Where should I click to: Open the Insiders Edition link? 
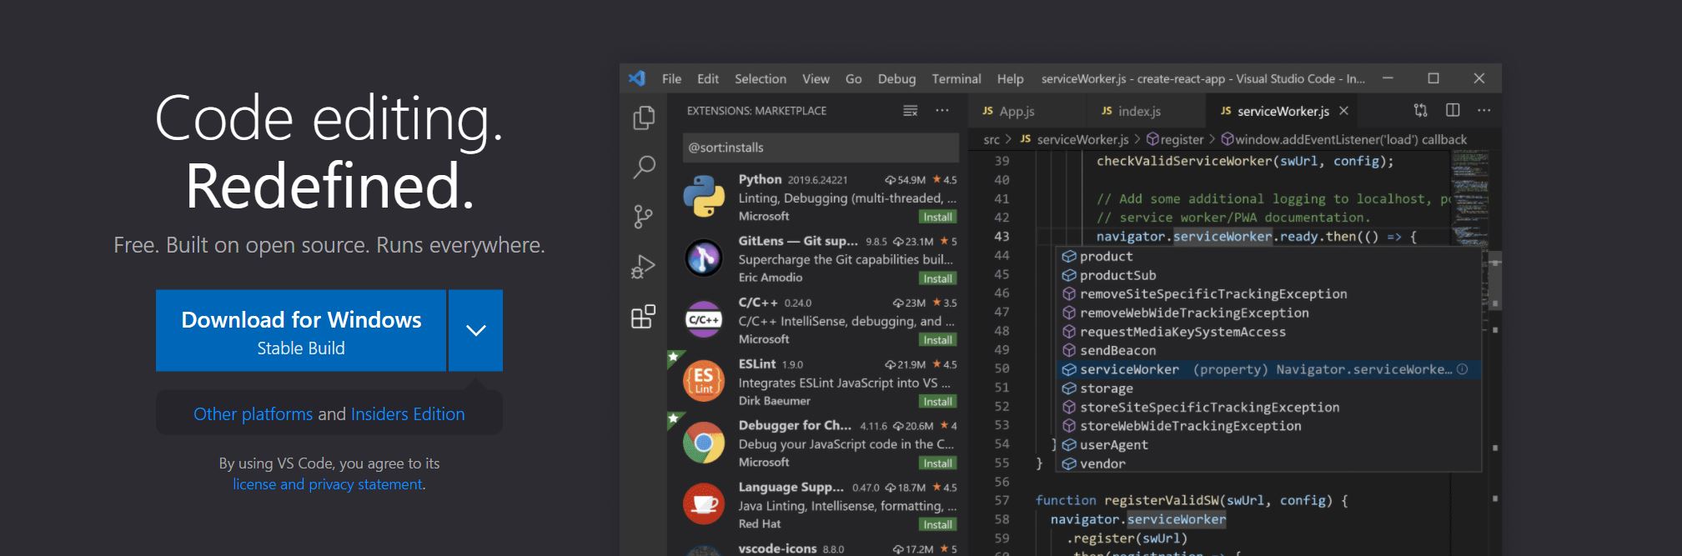[x=408, y=413]
